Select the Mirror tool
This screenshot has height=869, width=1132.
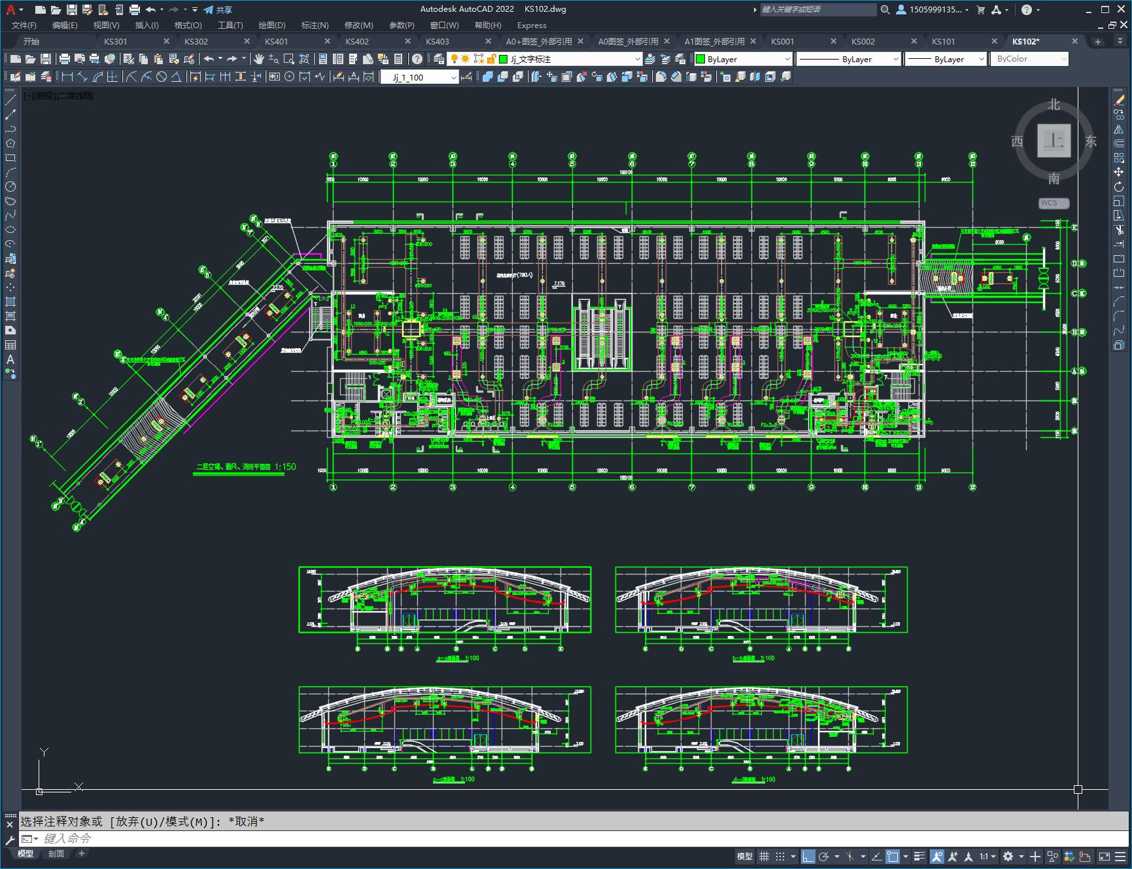(x=1119, y=130)
